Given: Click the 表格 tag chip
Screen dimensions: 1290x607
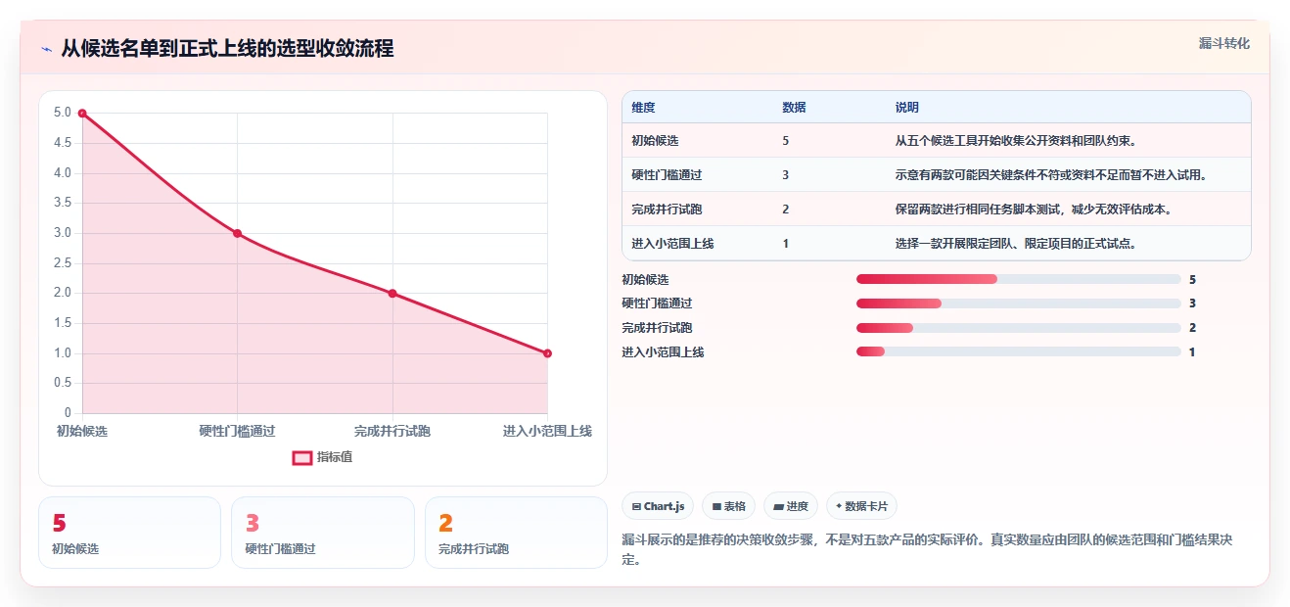Looking at the screenshot, I should (728, 506).
